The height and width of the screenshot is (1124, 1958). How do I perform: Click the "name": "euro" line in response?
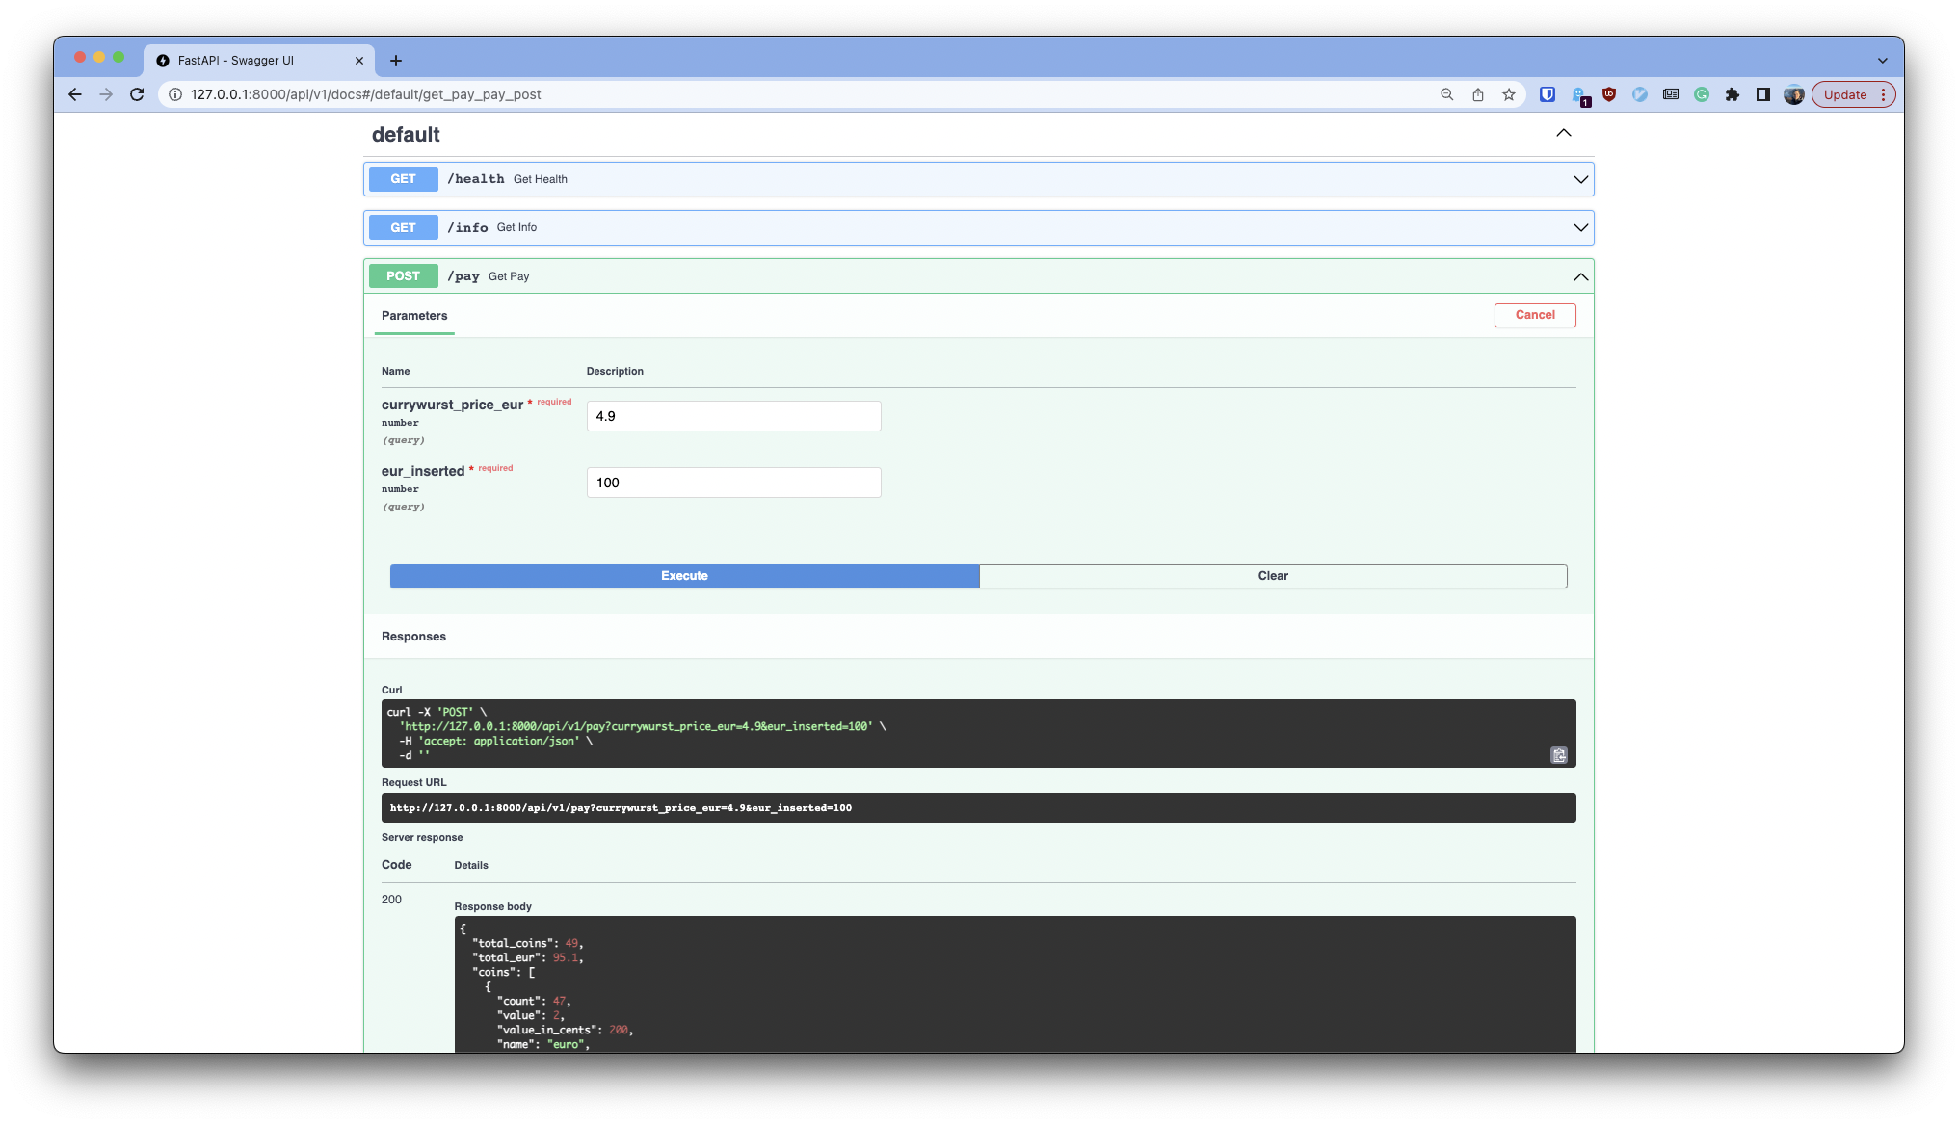coord(543,1044)
